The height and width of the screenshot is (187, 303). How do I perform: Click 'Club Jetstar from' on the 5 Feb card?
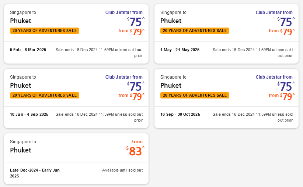(124, 12)
